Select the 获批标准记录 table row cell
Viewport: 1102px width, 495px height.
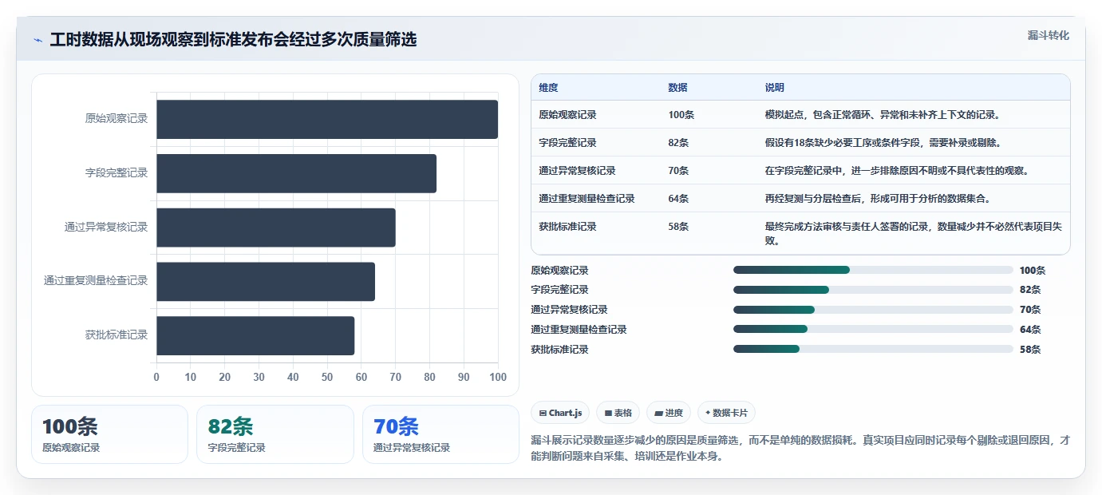point(567,227)
